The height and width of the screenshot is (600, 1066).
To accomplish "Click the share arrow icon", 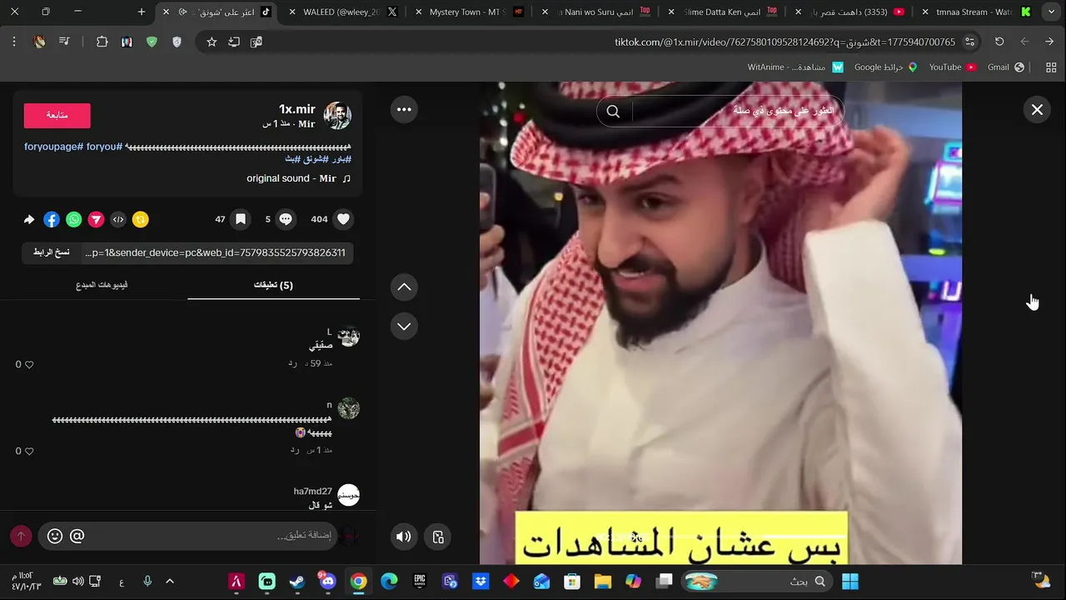I will (x=29, y=219).
